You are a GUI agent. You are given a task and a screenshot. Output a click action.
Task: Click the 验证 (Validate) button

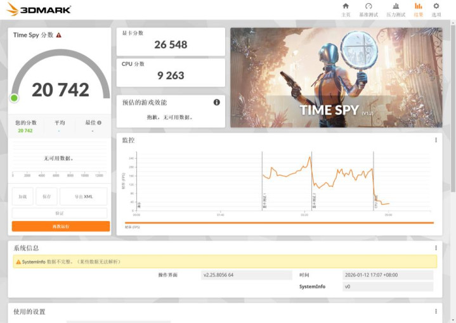[x=60, y=213]
